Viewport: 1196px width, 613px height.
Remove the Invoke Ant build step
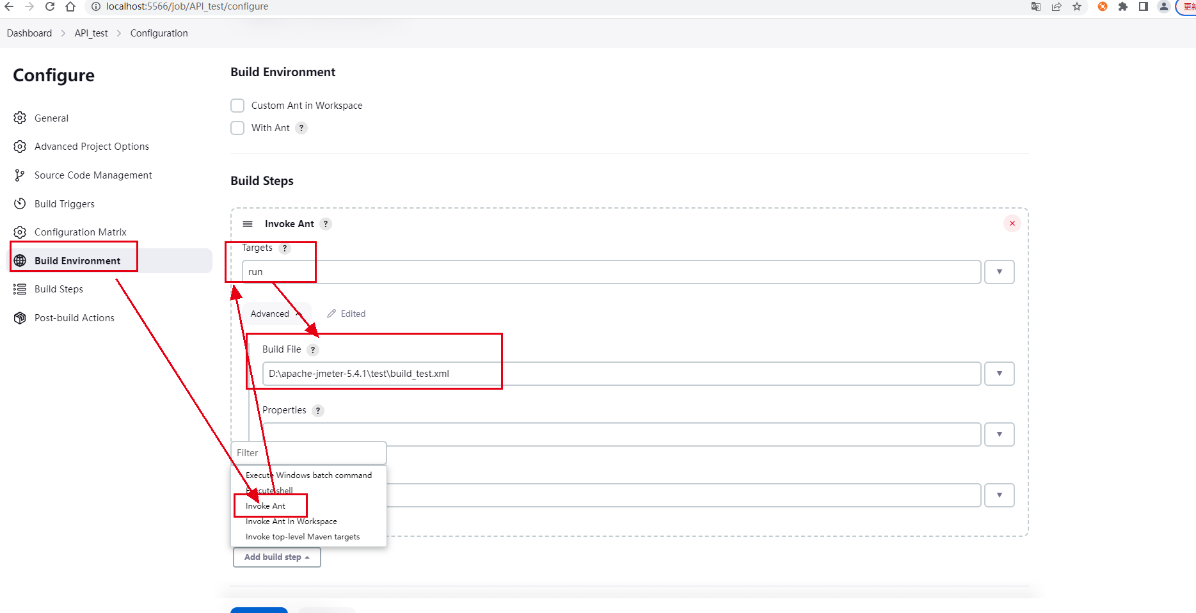pos(1012,223)
